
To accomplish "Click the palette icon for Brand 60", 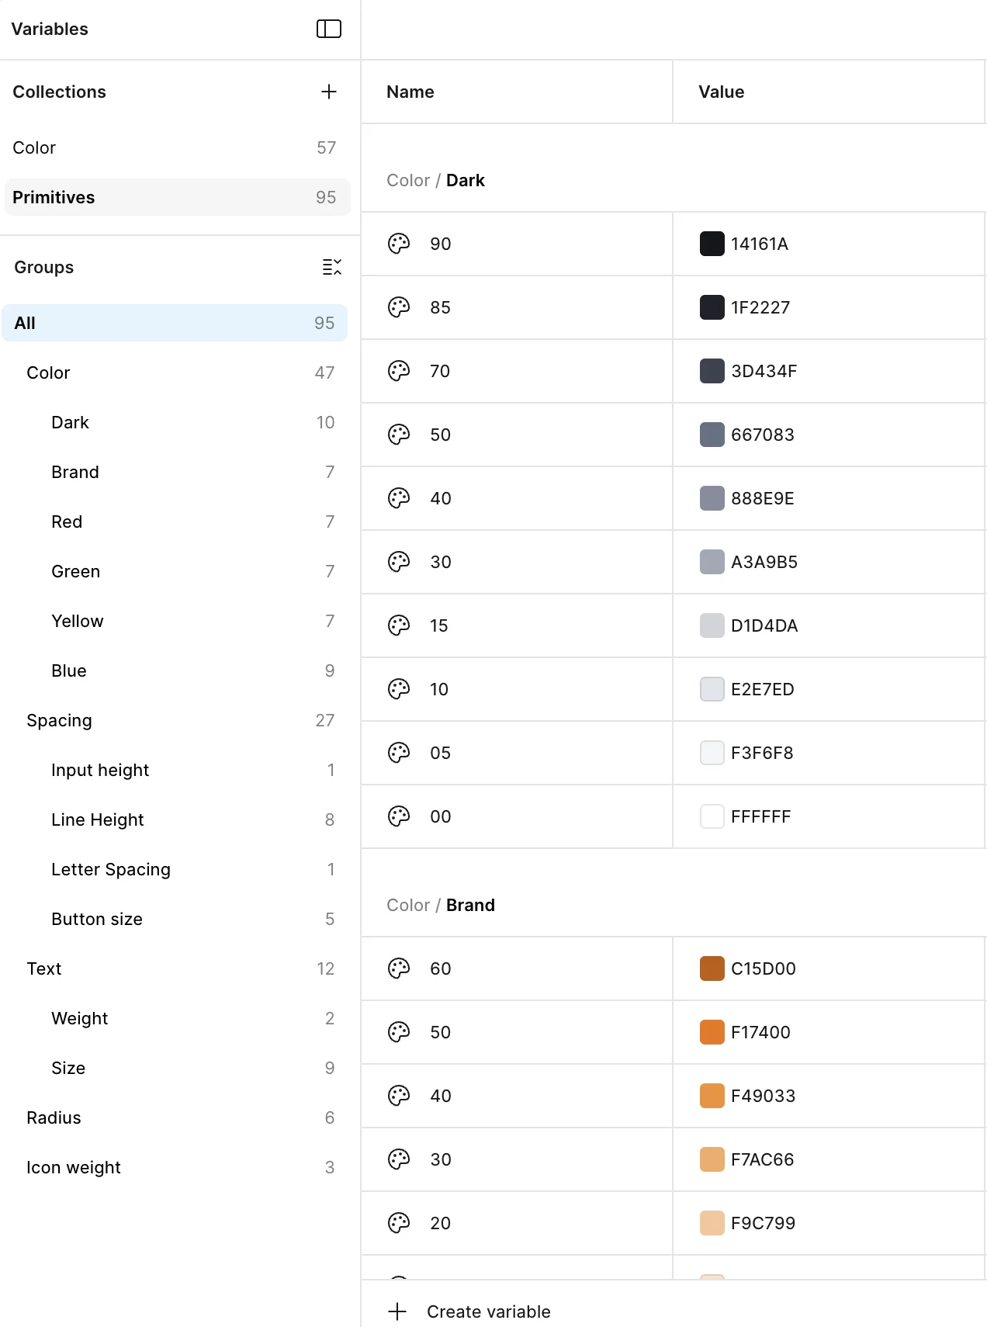I will pyautogui.click(x=399, y=968).
